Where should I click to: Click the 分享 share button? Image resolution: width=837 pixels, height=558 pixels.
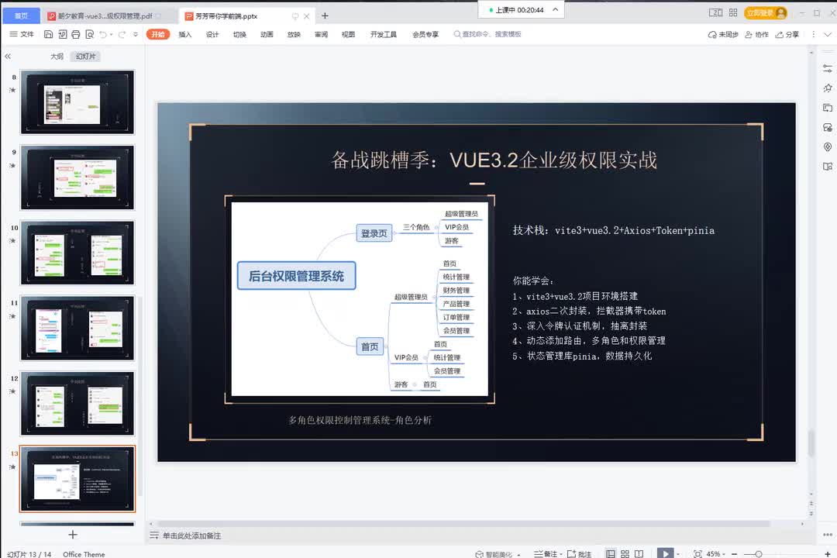tap(787, 34)
